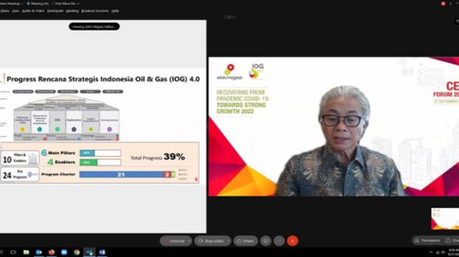Click the Total Progress 39% text
Screen dimensions: 459x257
[157, 157]
